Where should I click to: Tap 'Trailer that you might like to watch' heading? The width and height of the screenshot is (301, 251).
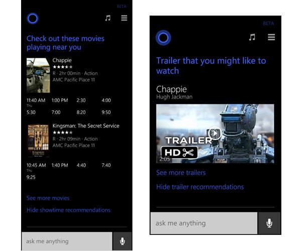[x=211, y=66]
